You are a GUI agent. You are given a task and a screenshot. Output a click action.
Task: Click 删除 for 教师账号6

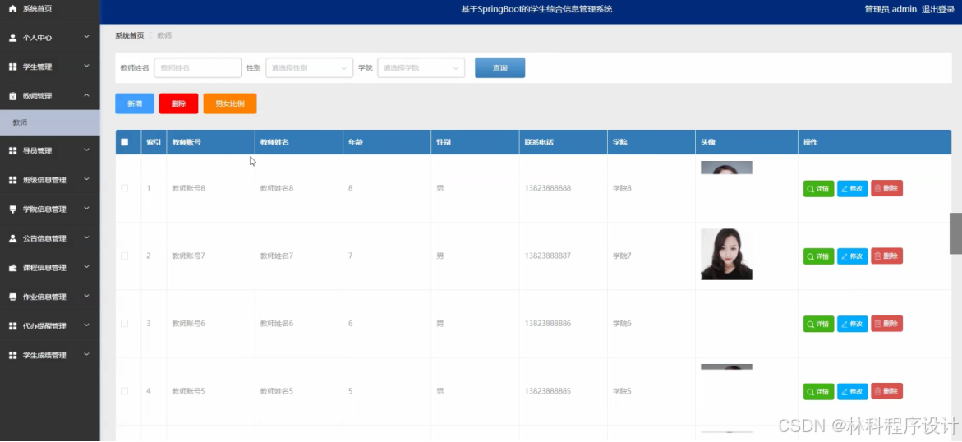click(886, 324)
